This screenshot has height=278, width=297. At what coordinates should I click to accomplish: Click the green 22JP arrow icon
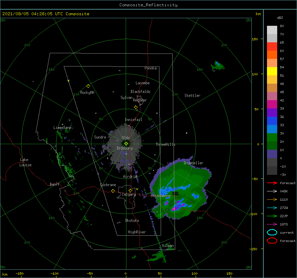tap(272, 216)
